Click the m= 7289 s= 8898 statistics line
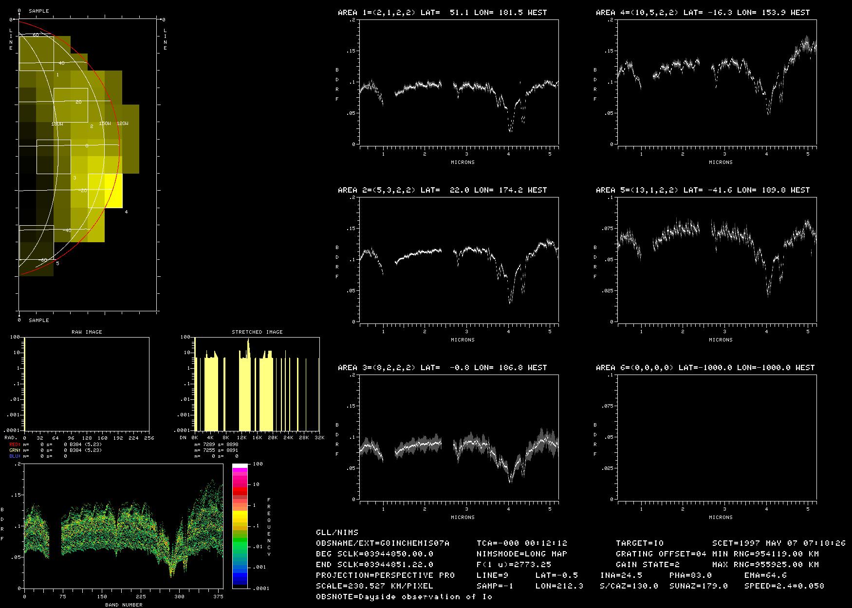This screenshot has width=852, height=608. (x=216, y=445)
